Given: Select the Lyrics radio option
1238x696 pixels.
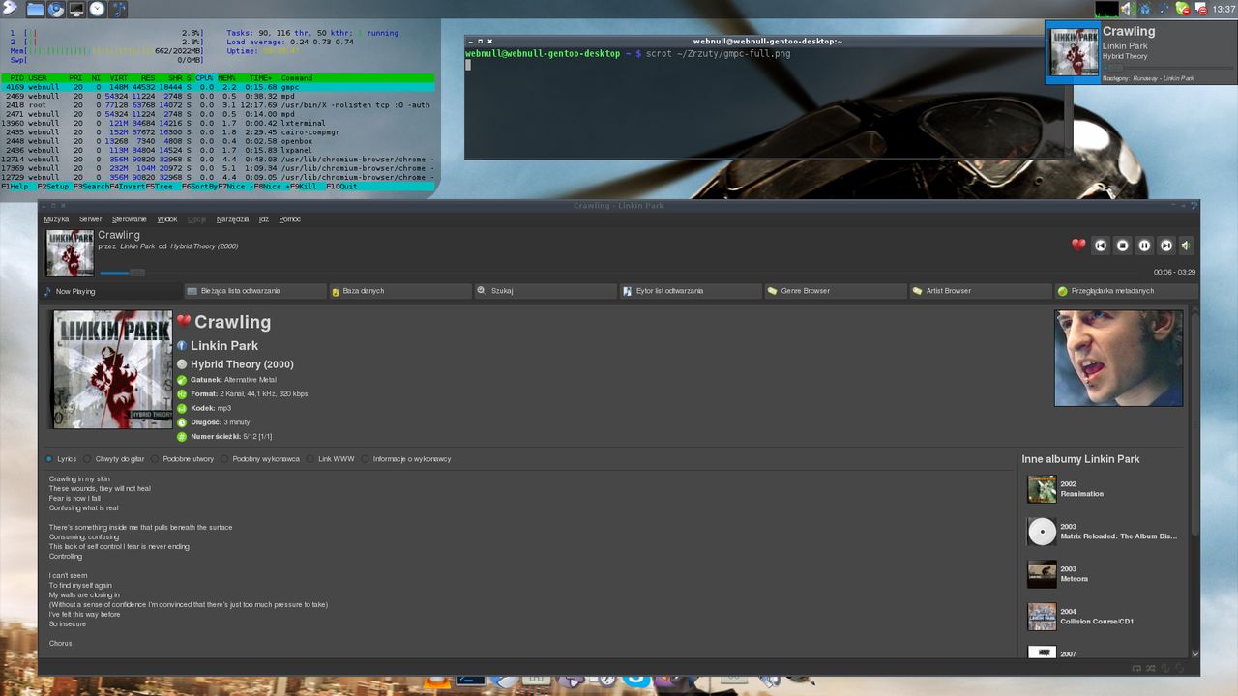Looking at the screenshot, I should coord(60,459).
